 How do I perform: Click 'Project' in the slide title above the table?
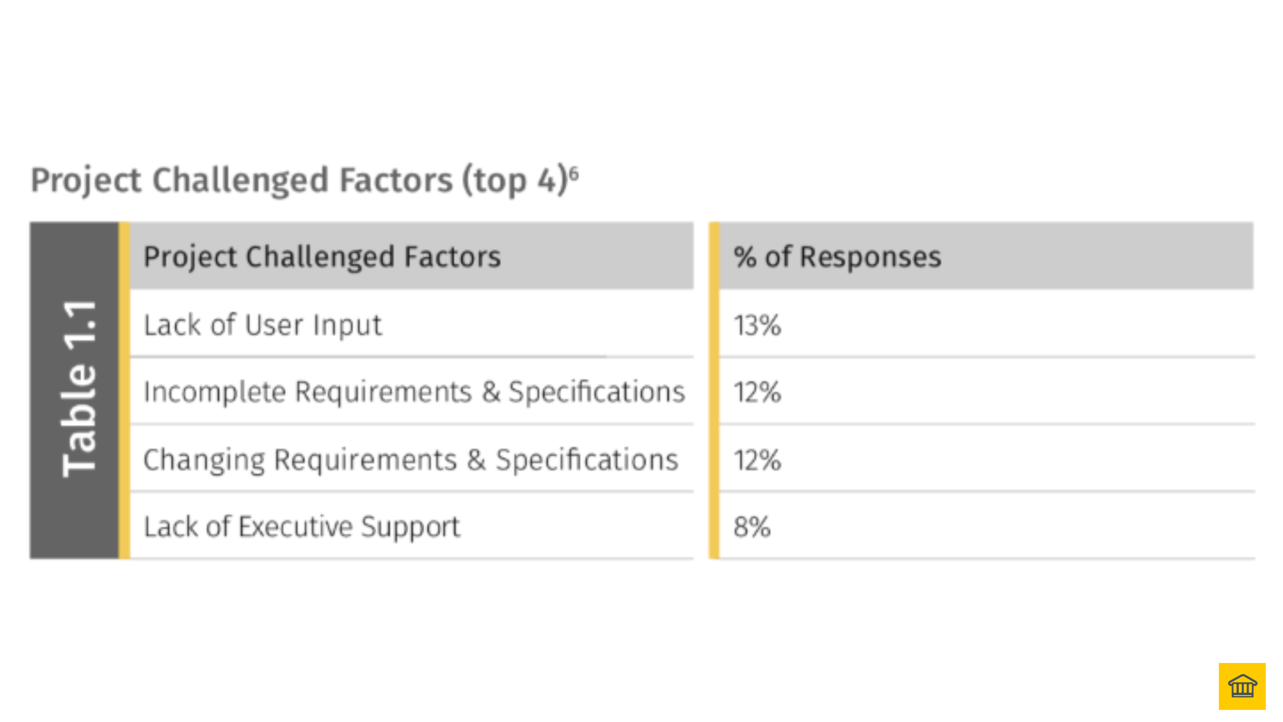pos(86,180)
